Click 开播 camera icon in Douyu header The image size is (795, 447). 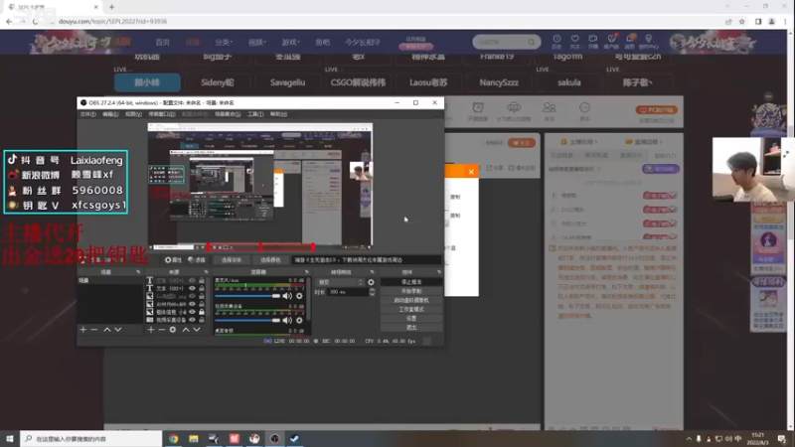coord(592,42)
